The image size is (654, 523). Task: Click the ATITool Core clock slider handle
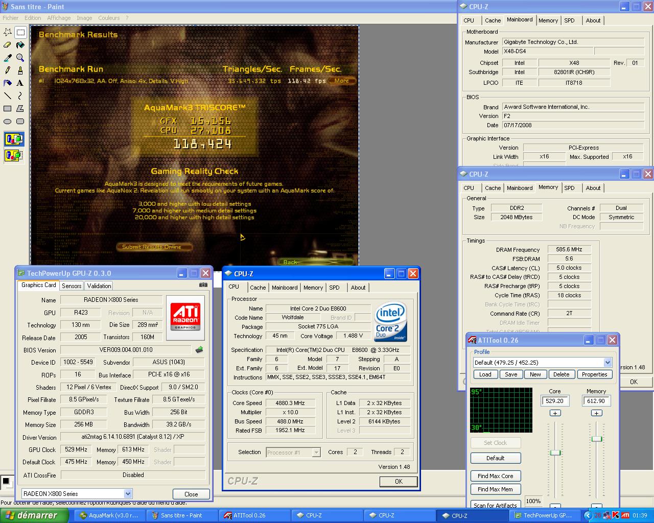coord(555,453)
